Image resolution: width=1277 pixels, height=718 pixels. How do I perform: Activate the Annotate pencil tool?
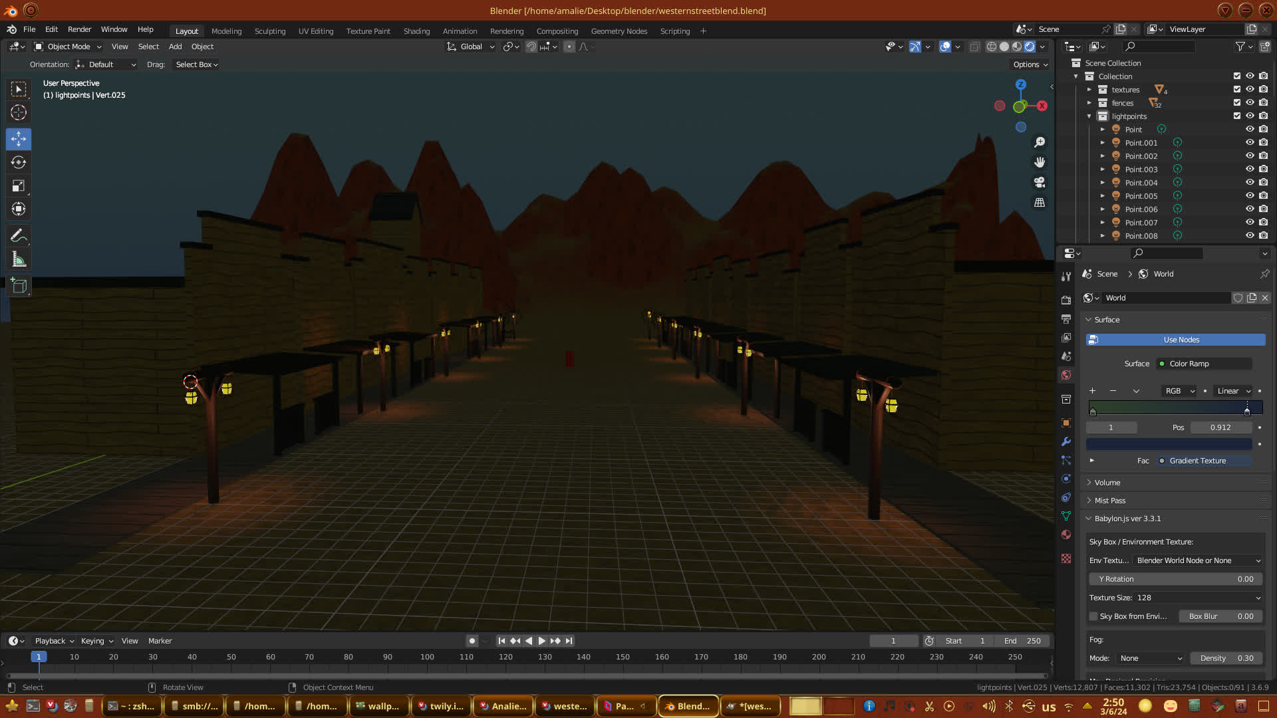(19, 235)
